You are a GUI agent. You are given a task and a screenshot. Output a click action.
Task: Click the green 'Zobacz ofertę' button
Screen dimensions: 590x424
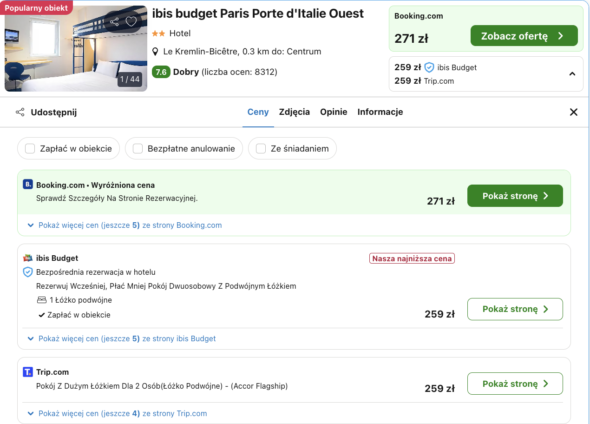tap(524, 35)
